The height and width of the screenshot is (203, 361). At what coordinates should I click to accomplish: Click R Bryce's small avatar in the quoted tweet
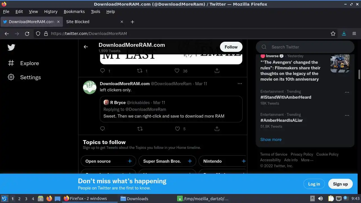click(x=106, y=102)
